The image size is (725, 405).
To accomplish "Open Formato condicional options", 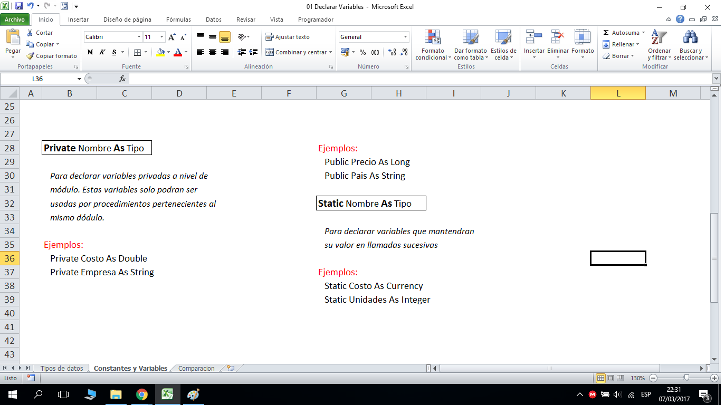I will [433, 45].
